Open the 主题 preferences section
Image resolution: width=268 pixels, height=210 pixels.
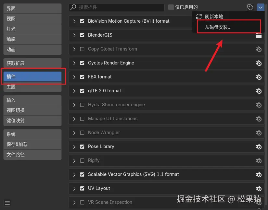click(32, 87)
